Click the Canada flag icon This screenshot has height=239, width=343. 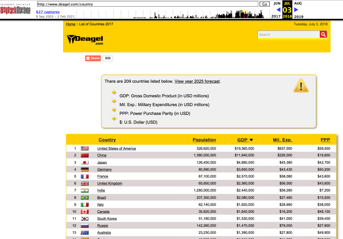click(84, 211)
